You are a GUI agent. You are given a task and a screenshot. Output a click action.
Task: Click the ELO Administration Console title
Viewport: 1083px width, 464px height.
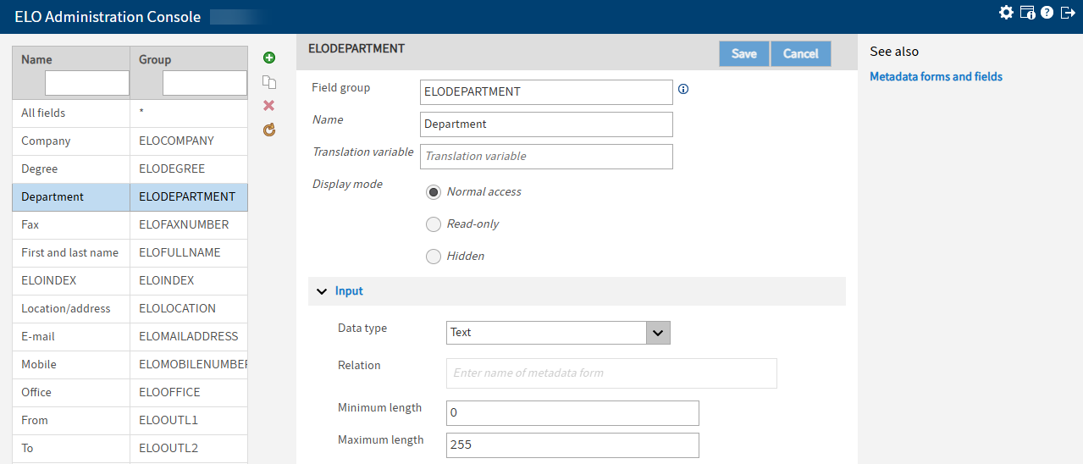point(108,17)
